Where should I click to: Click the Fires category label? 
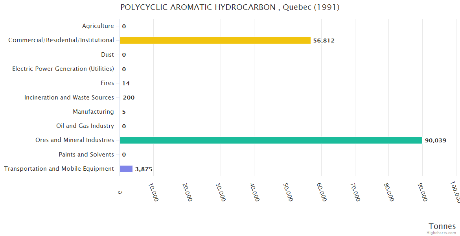click(107, 83)
